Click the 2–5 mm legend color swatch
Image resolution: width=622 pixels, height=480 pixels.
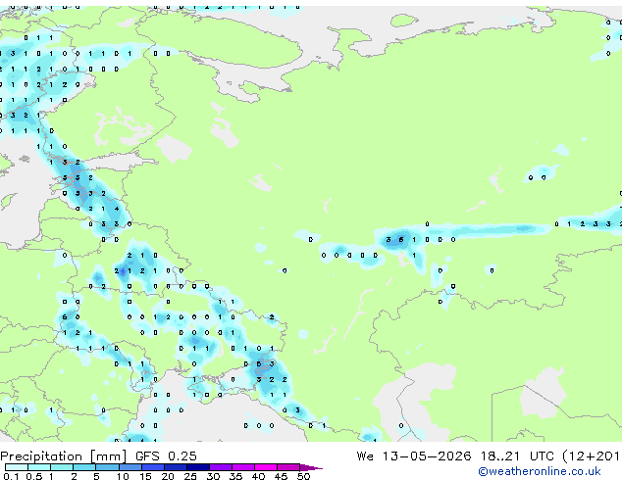click(84, 467)
